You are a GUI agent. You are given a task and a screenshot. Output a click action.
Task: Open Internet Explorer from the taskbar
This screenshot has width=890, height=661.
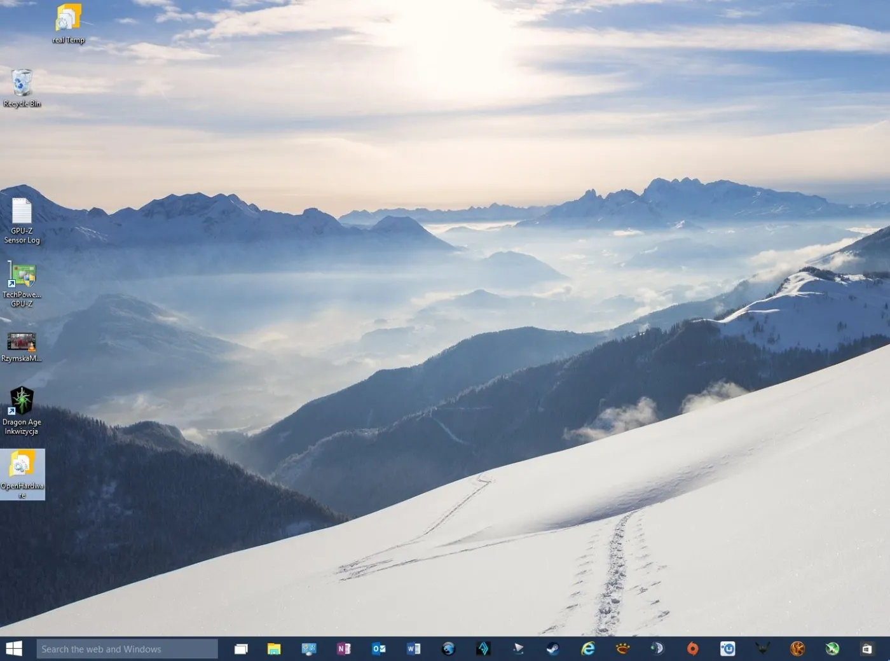[x=587, y=648]
